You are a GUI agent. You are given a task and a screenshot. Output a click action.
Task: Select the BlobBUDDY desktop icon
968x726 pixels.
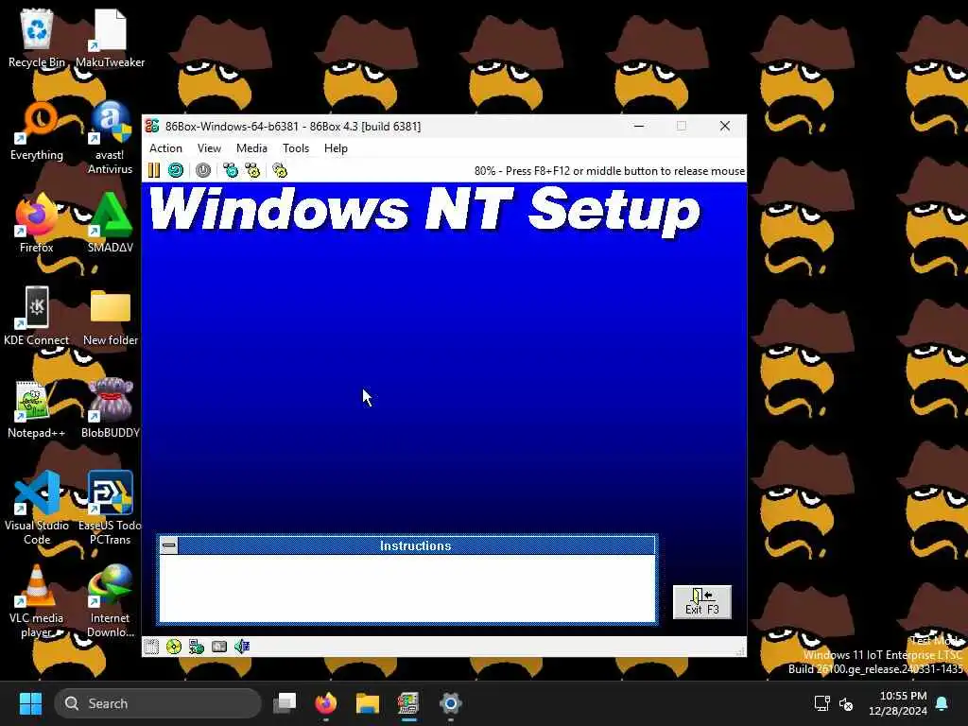(110, 408)
